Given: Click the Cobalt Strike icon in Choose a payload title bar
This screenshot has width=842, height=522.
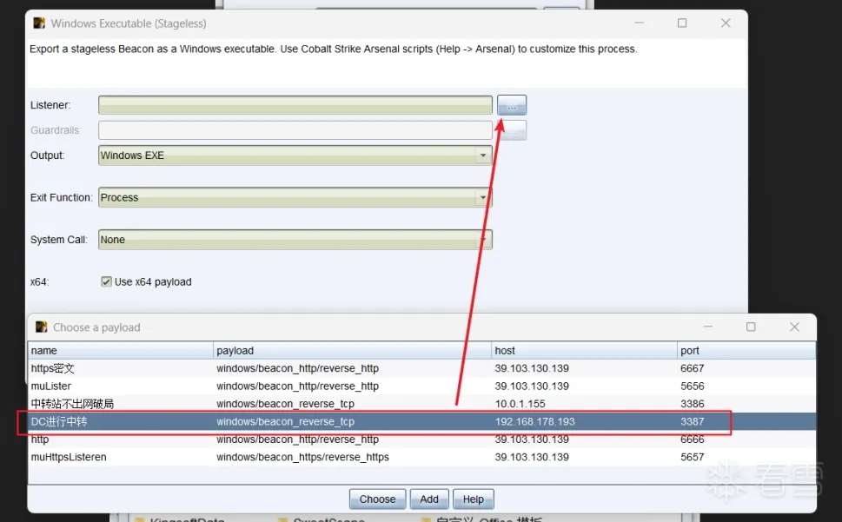Looking at the screenshot, I should [41, 327].
